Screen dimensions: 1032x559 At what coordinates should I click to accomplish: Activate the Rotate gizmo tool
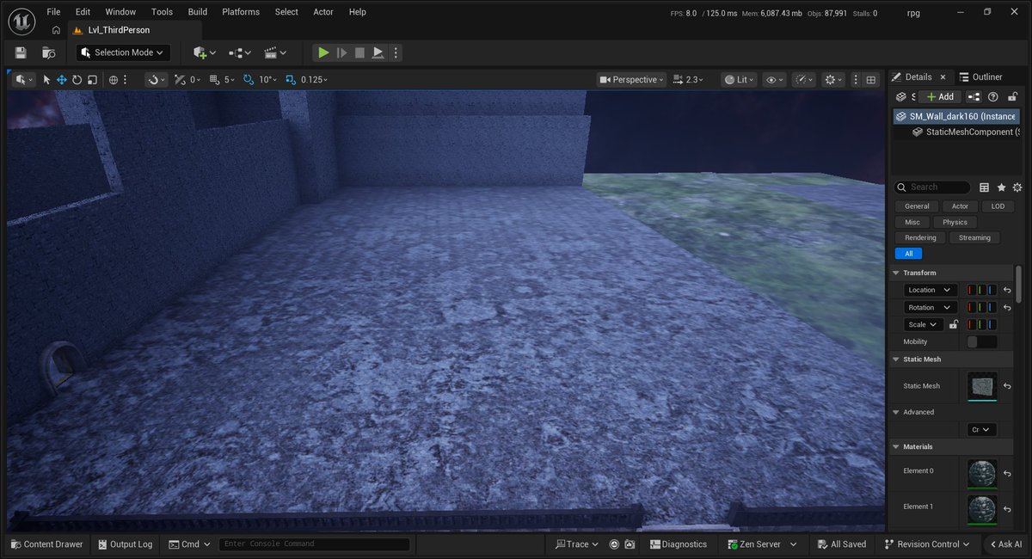click(77, 79)
